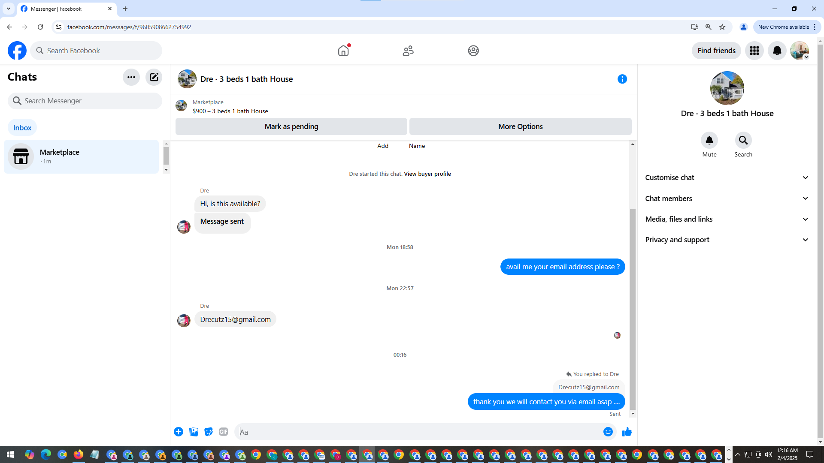Open the Groups icon in top navigation

click(473, 51)
